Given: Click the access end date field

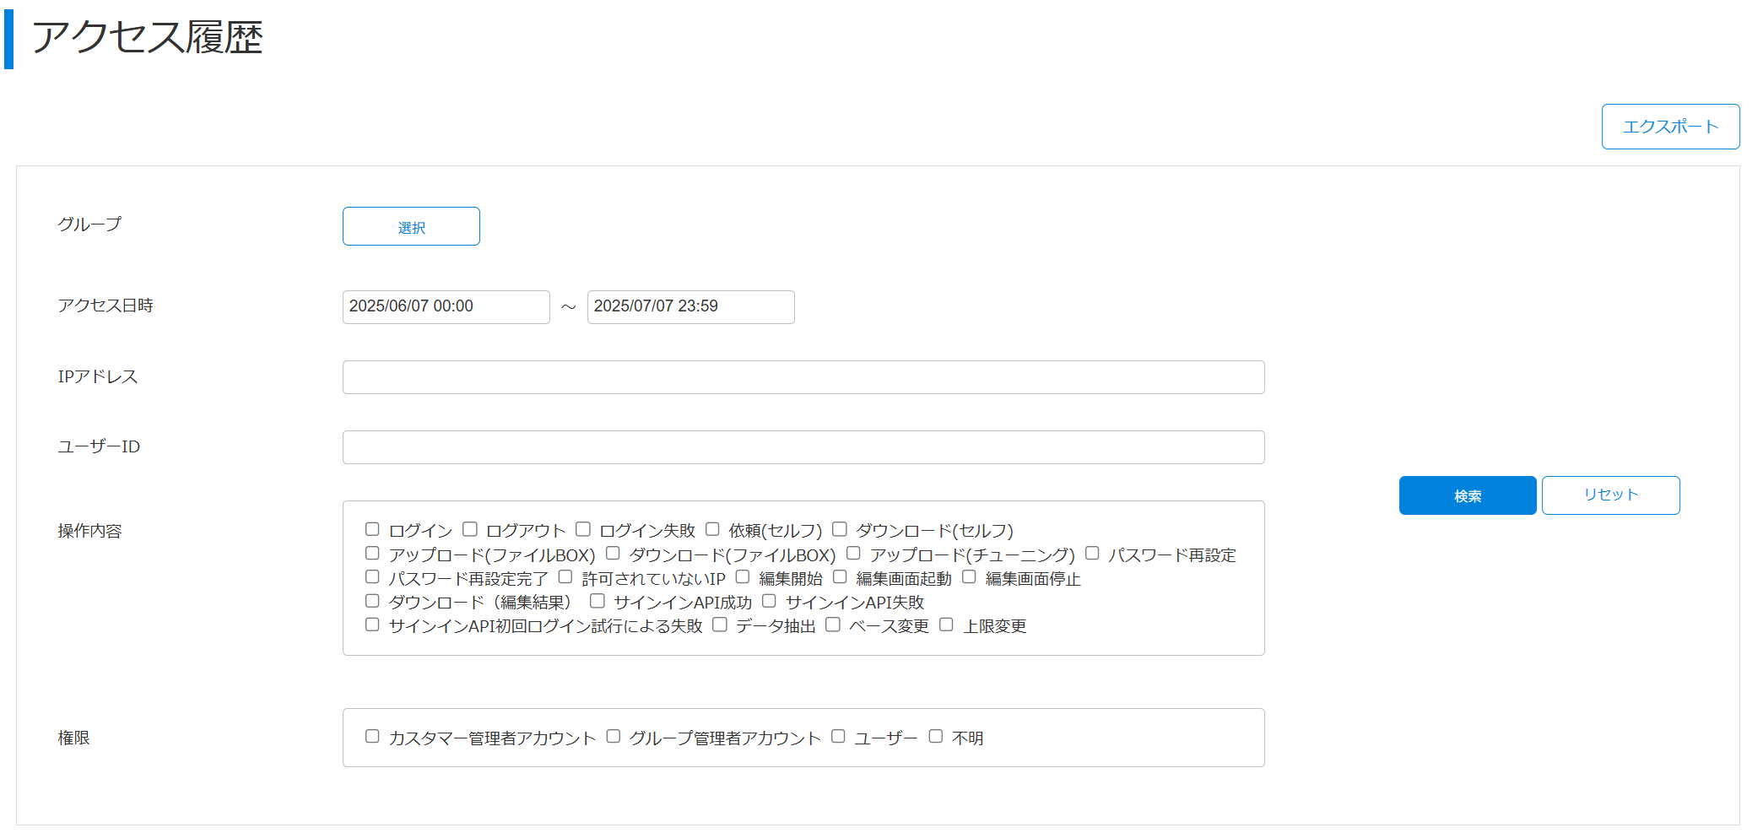Looking at the screenshot, I should (x=689, y=306).
